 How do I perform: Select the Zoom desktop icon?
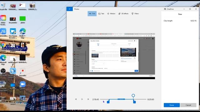click(x=23, y=85)
